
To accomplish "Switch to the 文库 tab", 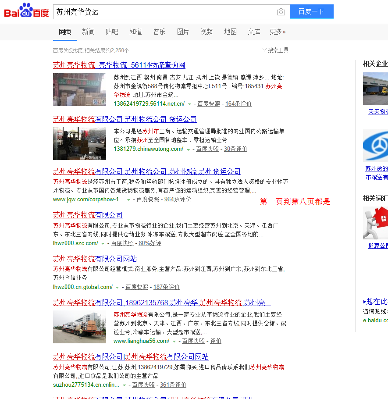I will point(254,32).
